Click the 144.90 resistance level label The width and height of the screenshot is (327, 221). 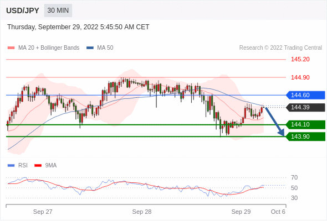[300, 77]
